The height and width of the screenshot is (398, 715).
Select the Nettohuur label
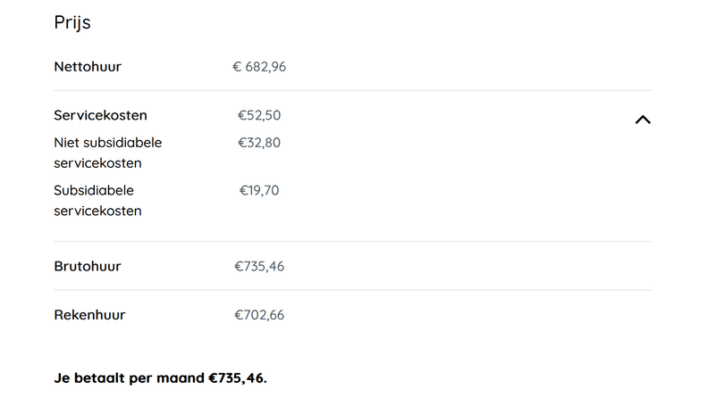[x=88, y=67]
